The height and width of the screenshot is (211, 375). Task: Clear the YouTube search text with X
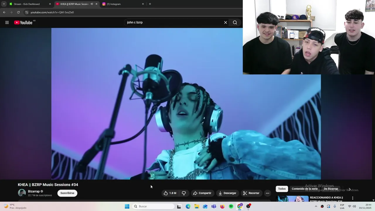[x=226, y=23]
